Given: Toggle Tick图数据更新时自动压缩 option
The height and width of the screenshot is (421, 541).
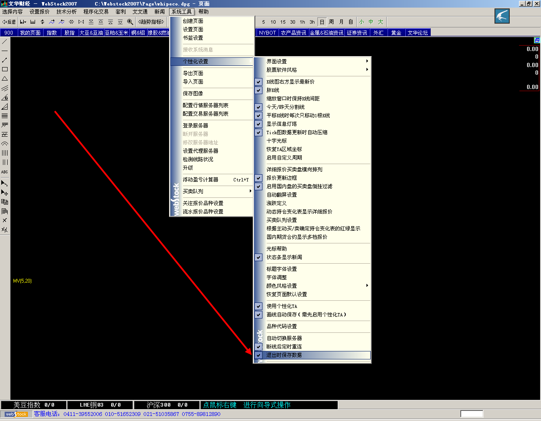Looking at the screenshot, I should [312, 132].
